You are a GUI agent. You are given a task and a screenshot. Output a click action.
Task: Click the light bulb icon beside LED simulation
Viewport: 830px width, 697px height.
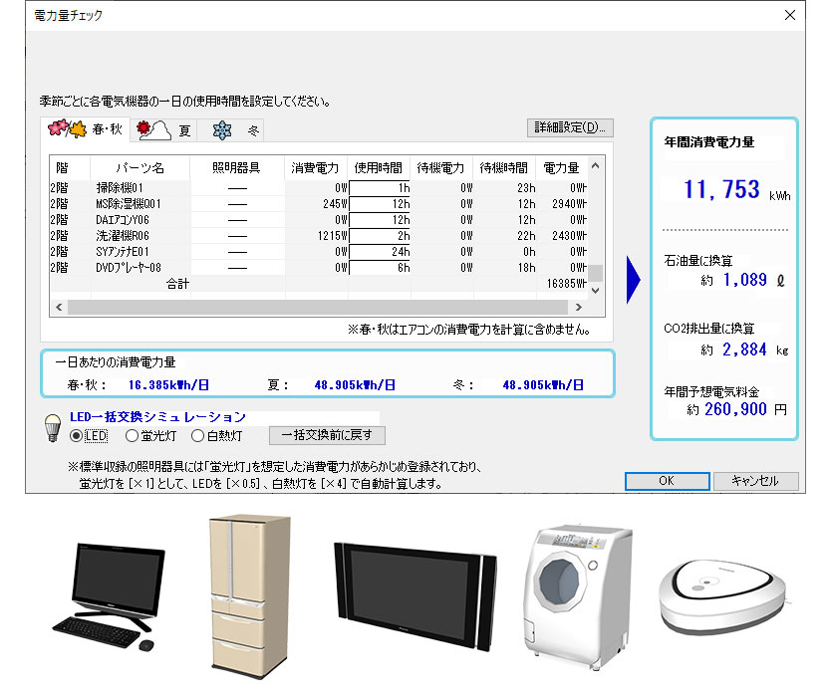coord(53,427)
